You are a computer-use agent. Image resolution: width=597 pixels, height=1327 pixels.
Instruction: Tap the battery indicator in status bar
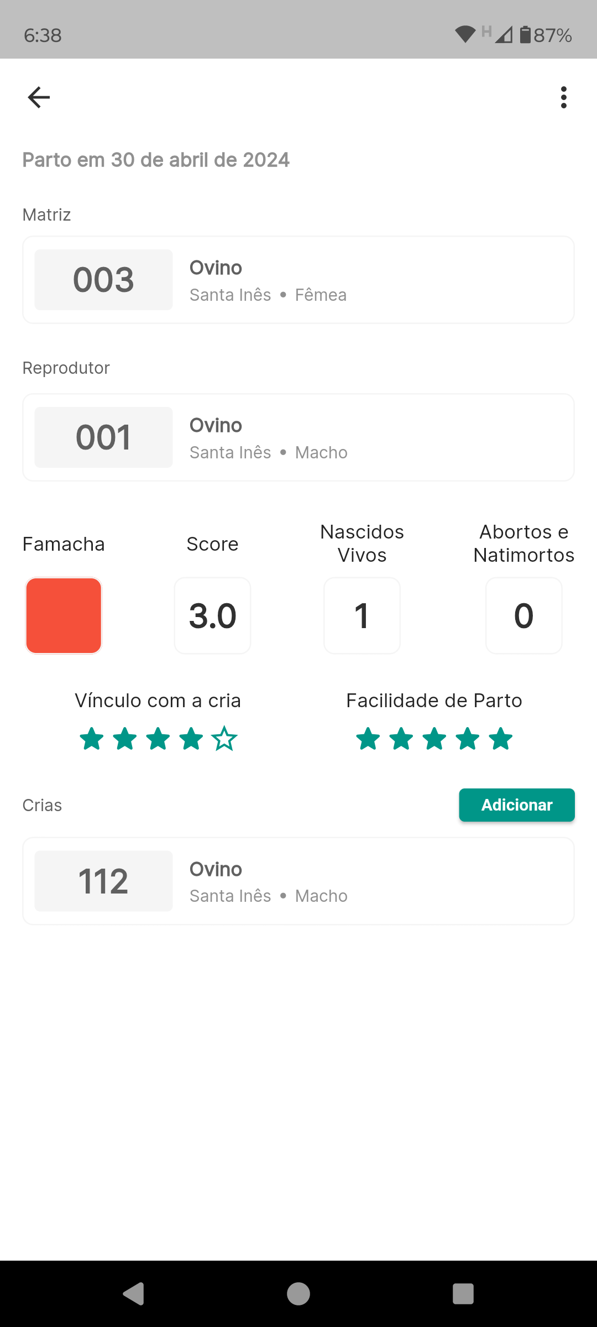click(525, 35)
